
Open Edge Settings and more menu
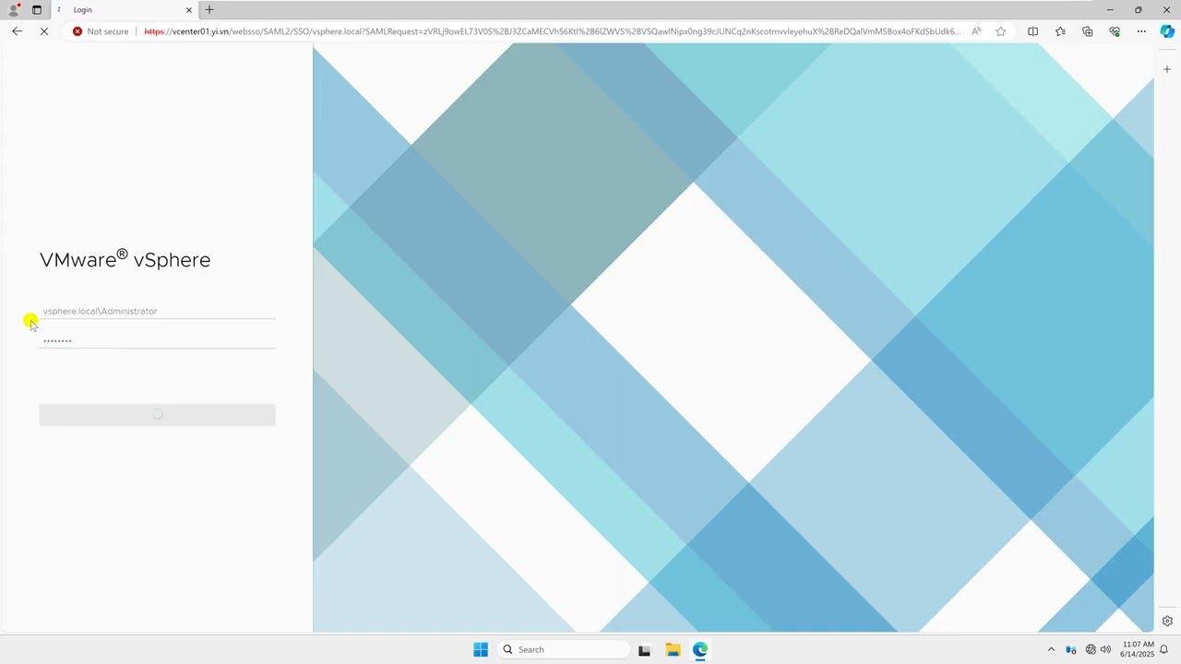[x=1141, y=31]
